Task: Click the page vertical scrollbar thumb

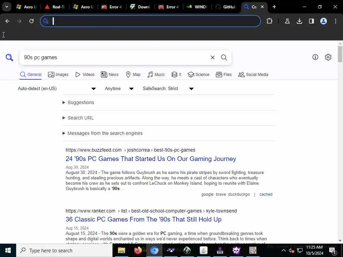Action: click(x=340, y=54)
